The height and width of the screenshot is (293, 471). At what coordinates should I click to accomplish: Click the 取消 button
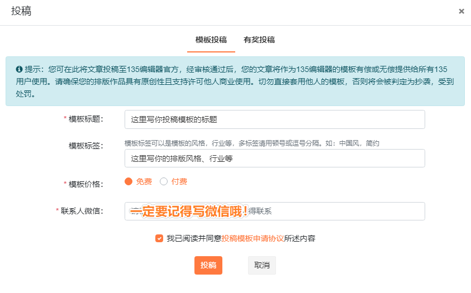(262, 266)
